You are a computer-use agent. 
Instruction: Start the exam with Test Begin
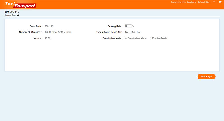click(x=207, y=77)
